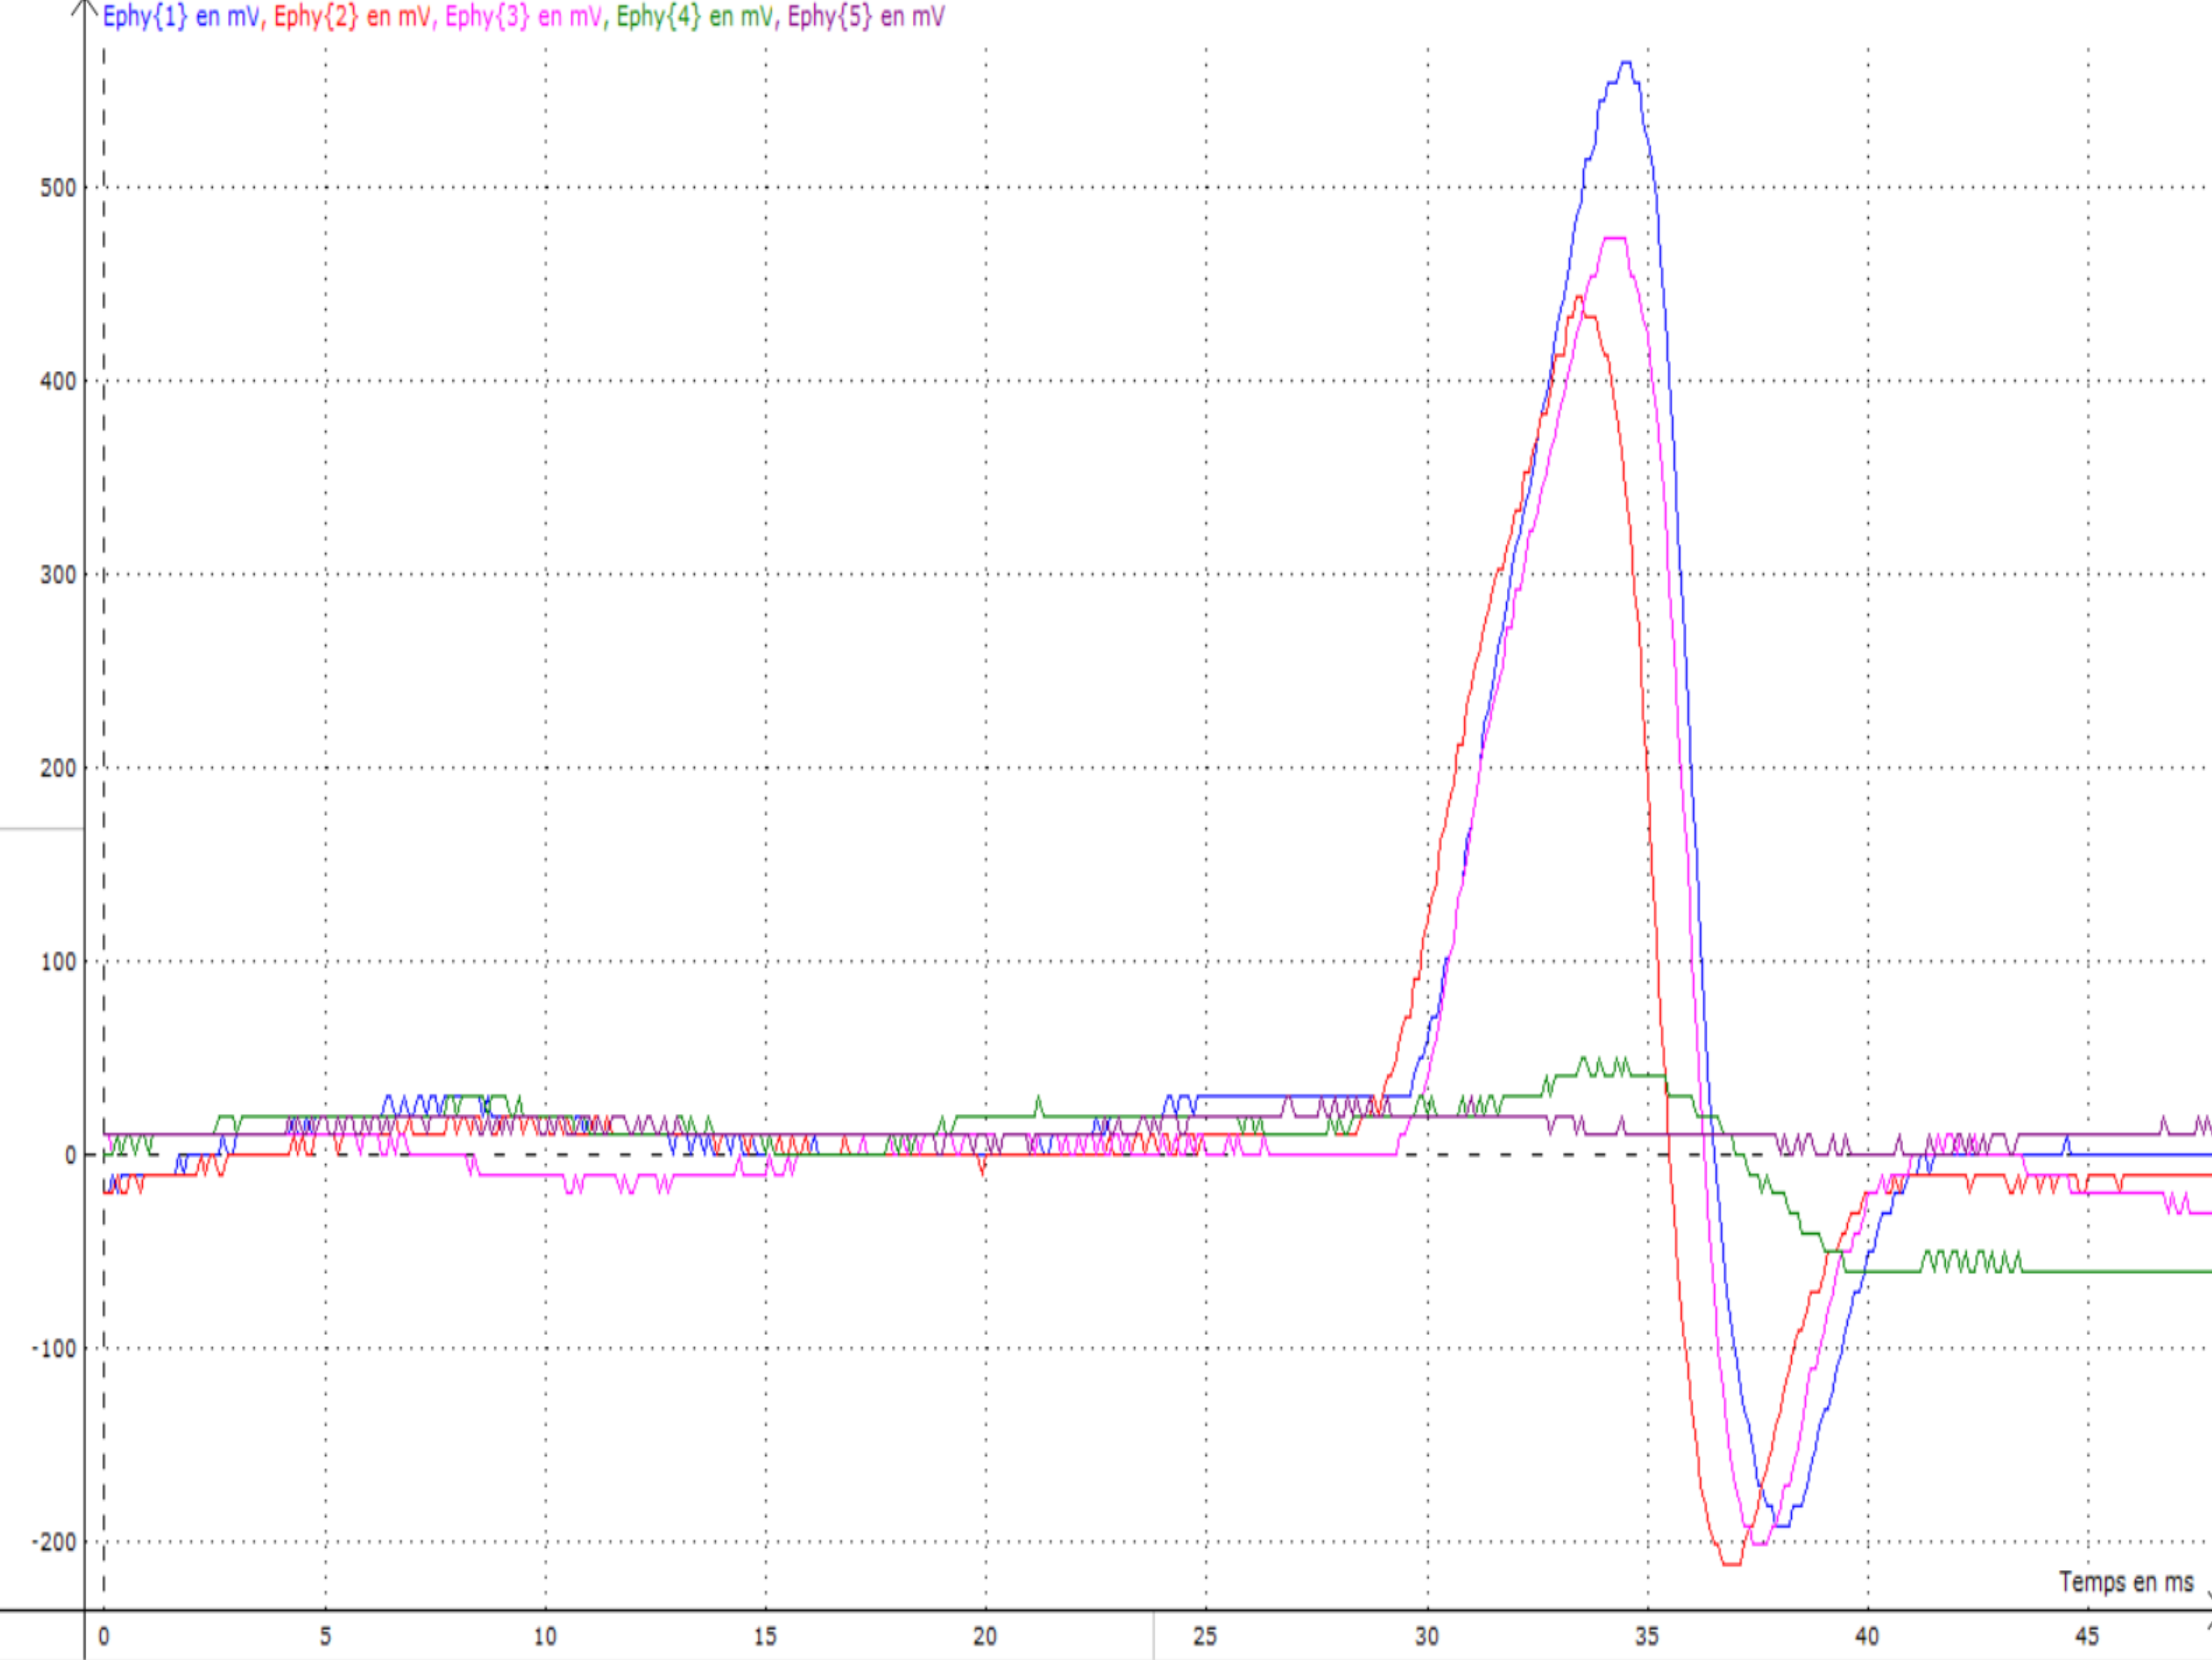This screenshot has width=2212, height=1660.
Task: Click the peak of the blue Ephy{1} curve
Action: (1626, 63)
